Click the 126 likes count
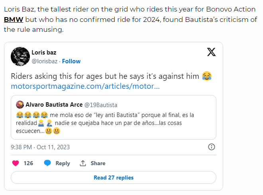The height and width of the screenshot is (195, 263). (28, 163)
